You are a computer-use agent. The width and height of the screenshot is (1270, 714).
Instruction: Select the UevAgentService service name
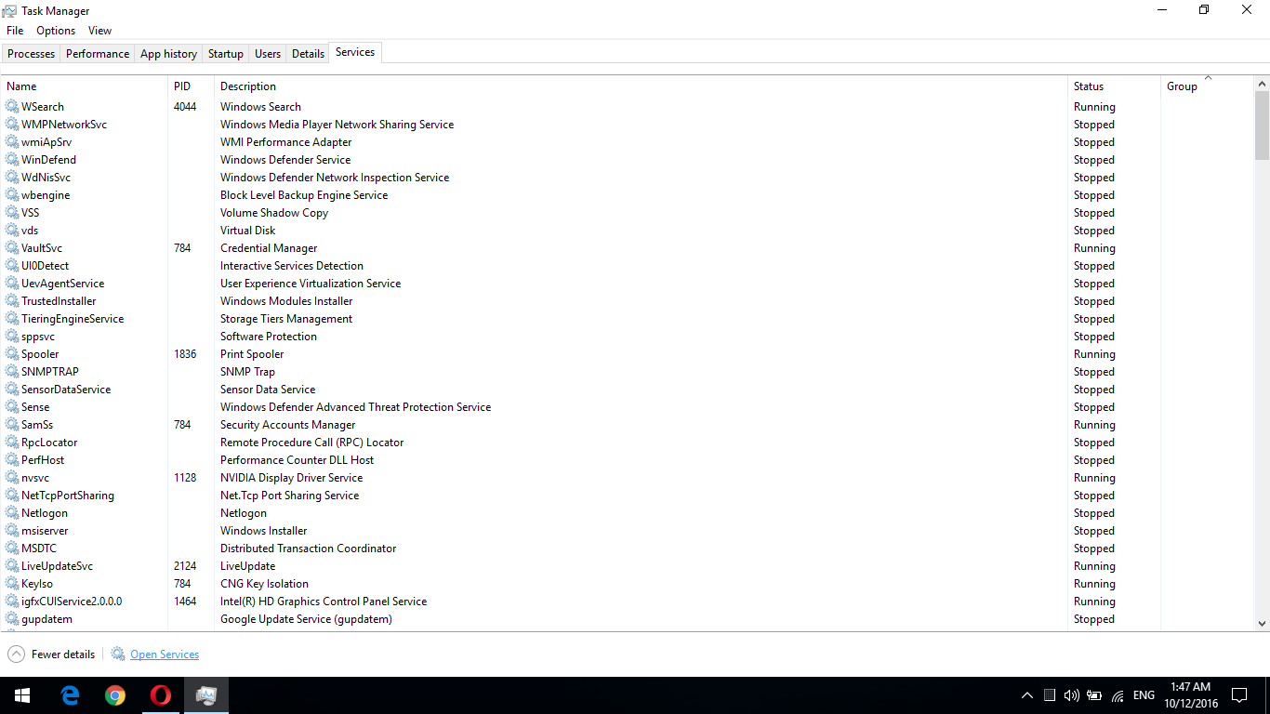(63, 284)
